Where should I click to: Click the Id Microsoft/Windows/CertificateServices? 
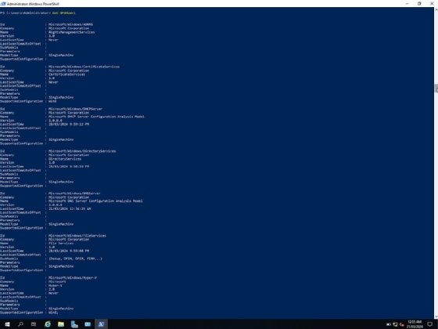[84, 67]
